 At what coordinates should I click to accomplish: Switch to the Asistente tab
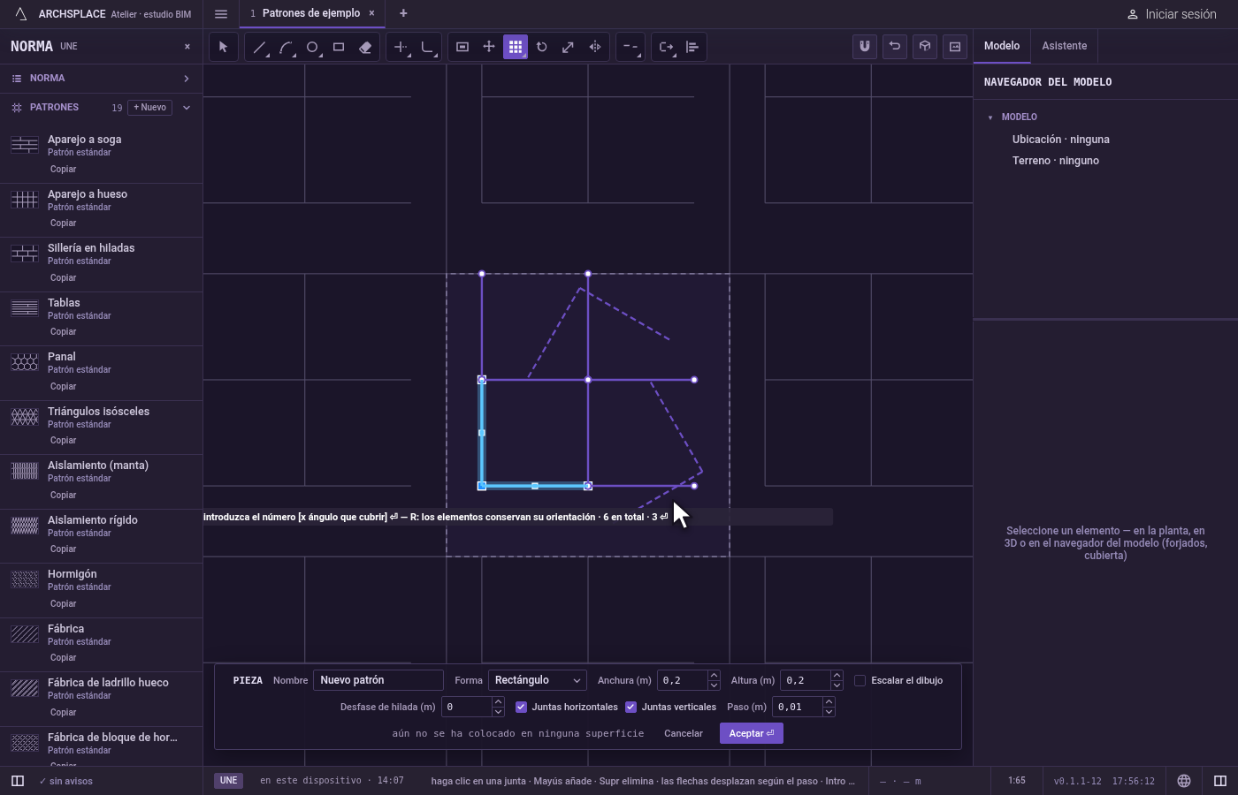coord(1064,46)
